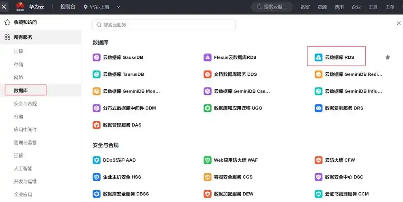Open 数据复制服务 DRS icon

318,108
